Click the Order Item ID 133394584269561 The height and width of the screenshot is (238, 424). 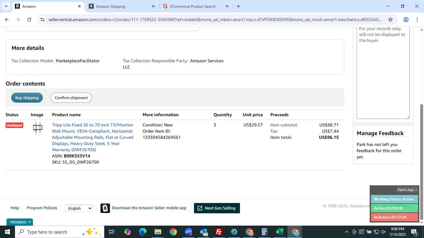[161, 137]
